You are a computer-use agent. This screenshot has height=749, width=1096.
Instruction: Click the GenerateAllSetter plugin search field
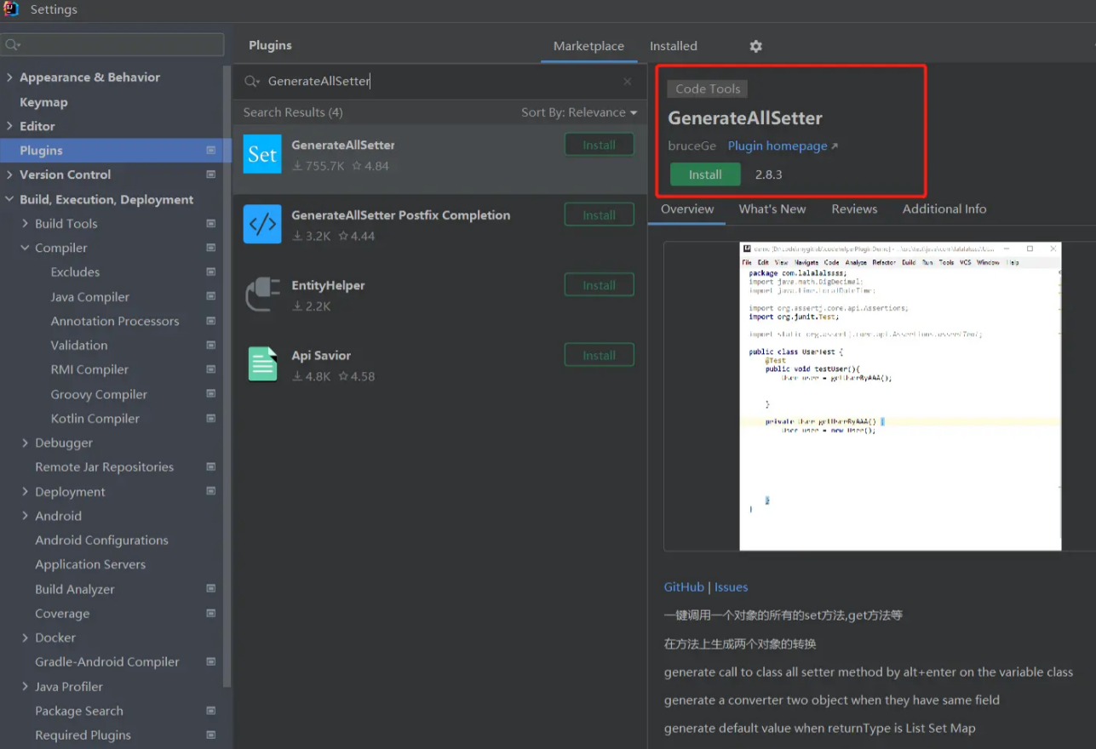point(439,82)
